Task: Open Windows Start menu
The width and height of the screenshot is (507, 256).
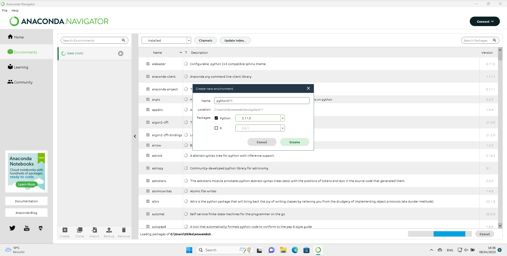Action: click(189, 250)
